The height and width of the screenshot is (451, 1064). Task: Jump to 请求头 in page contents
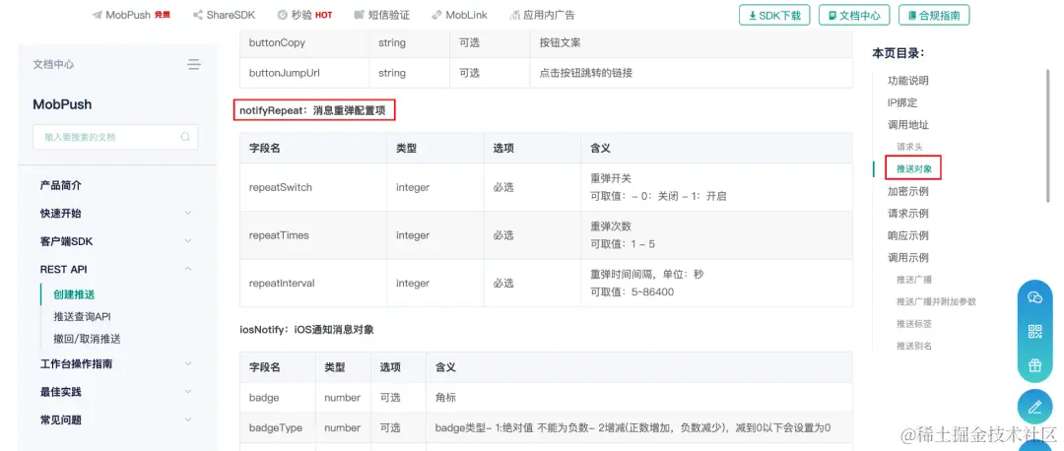(x=909, y=147)
